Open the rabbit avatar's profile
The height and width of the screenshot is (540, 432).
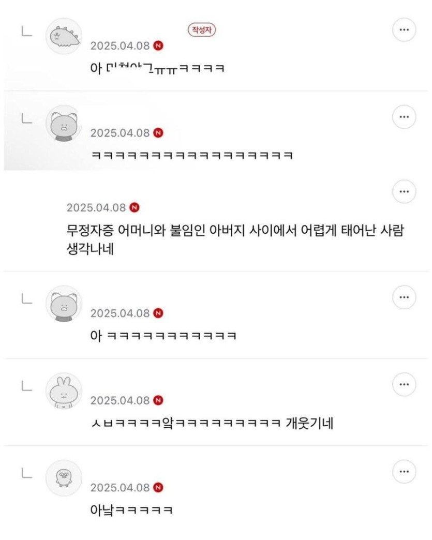(64, 391)
